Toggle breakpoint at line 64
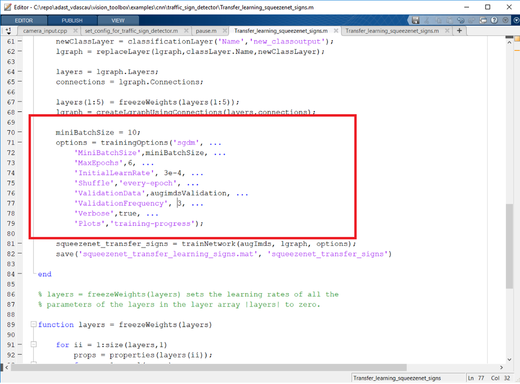520x384 pixels. point(20,71)
